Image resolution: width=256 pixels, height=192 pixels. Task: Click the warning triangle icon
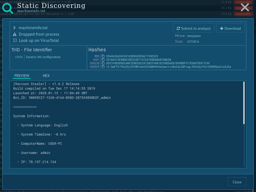15,34
